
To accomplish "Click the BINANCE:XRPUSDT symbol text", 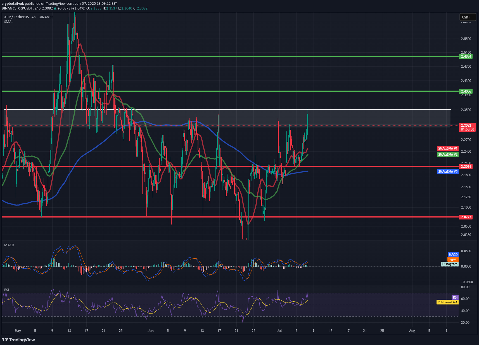I will click(17, 8).
